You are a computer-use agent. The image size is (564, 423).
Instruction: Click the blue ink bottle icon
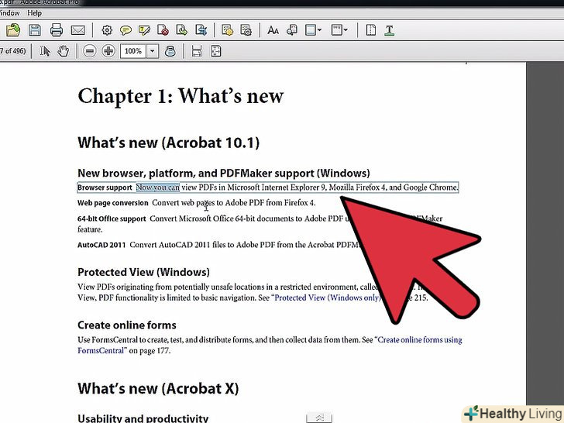point(170,51)
